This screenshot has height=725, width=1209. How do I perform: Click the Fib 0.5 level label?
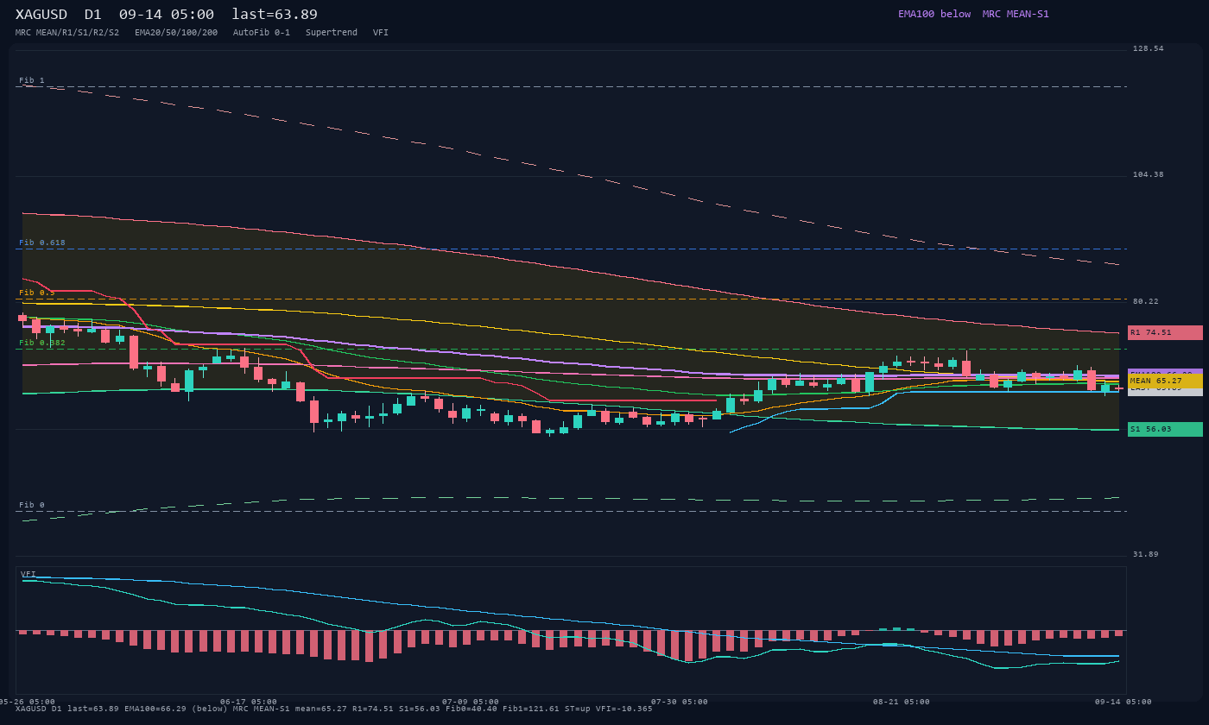click(37, 293)
